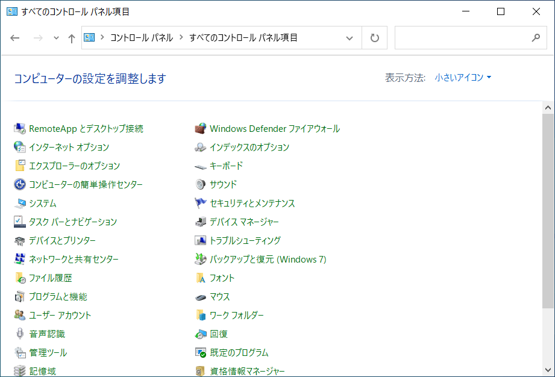The image size is (555, 377).
Task: Click the control panel icon in address bar
Action: coord(89,37)
